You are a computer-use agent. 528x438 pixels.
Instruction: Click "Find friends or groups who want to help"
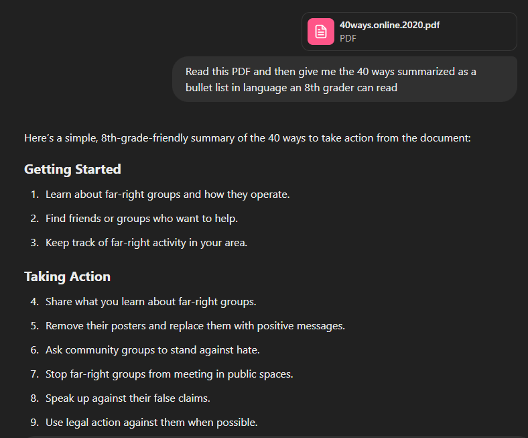coord(141,219)
